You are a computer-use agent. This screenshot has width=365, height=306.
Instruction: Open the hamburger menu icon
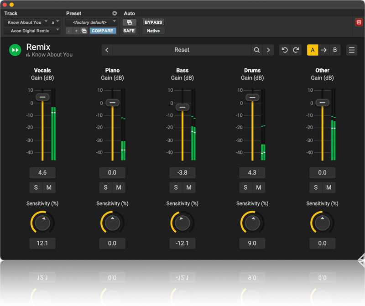pos(352,50)
